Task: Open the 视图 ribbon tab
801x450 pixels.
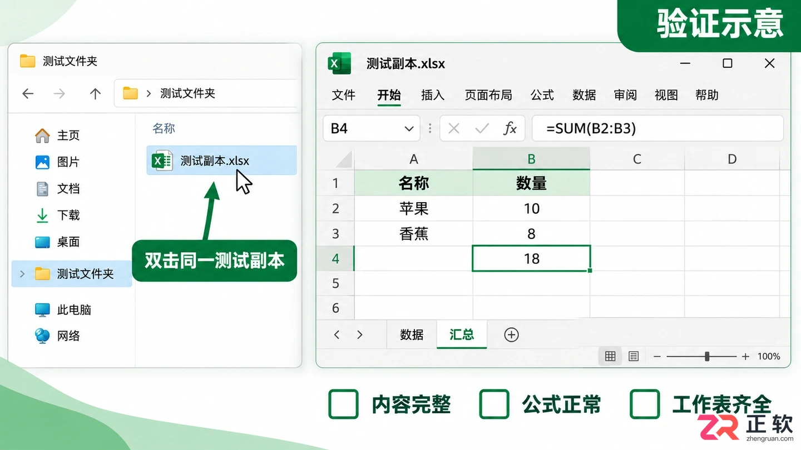Action: tap(666, 95)
